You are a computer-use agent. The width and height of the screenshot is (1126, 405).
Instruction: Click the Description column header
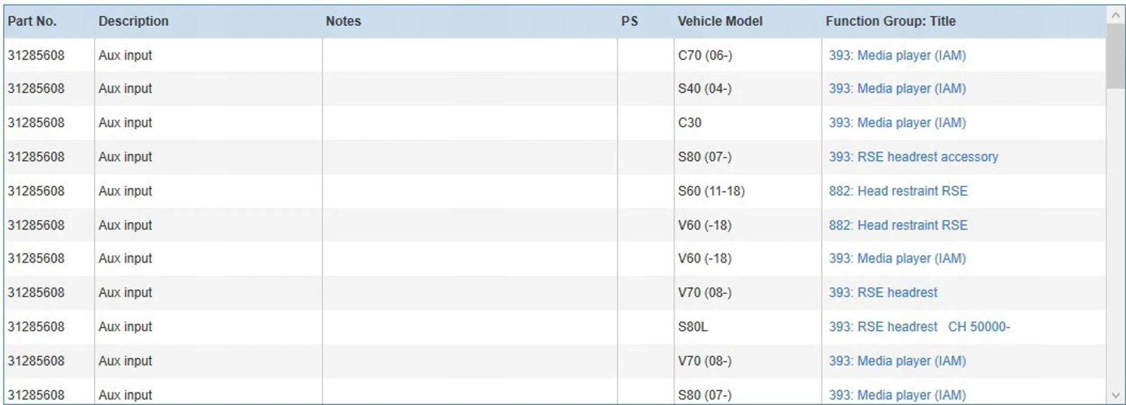pos(133,21)
